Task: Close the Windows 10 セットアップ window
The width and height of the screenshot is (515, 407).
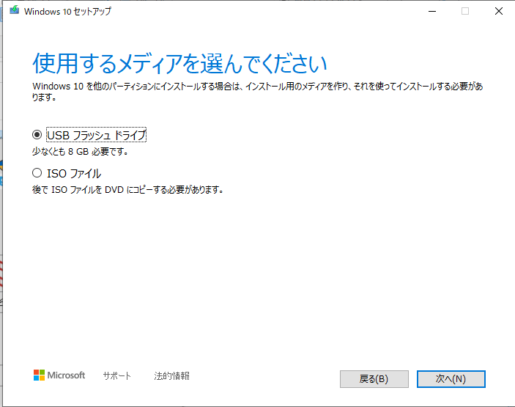Action: point(499,11)
